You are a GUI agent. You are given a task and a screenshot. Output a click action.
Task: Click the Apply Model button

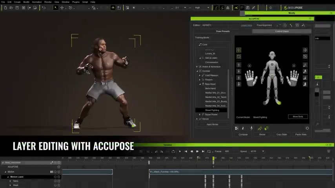(x=212, y=125)
